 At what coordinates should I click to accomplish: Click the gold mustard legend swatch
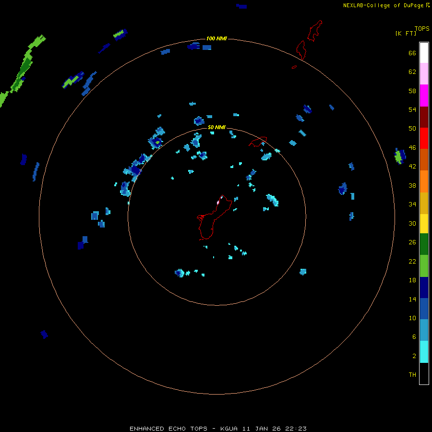pos(424,203)
